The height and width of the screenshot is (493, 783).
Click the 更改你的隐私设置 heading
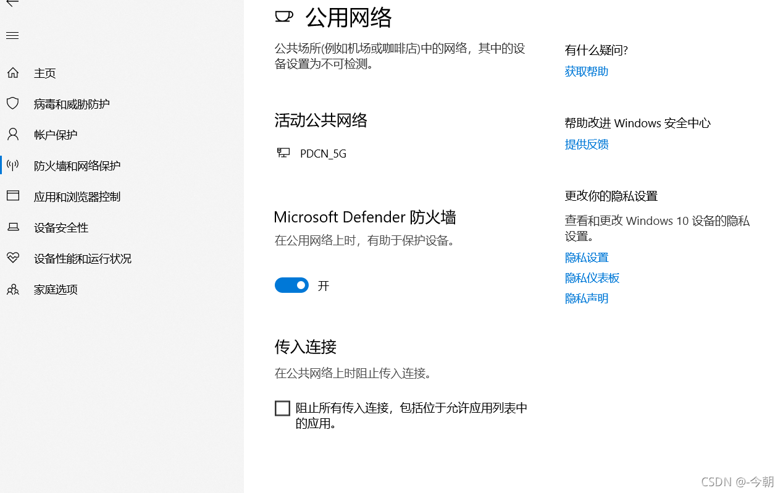[611, 196]
